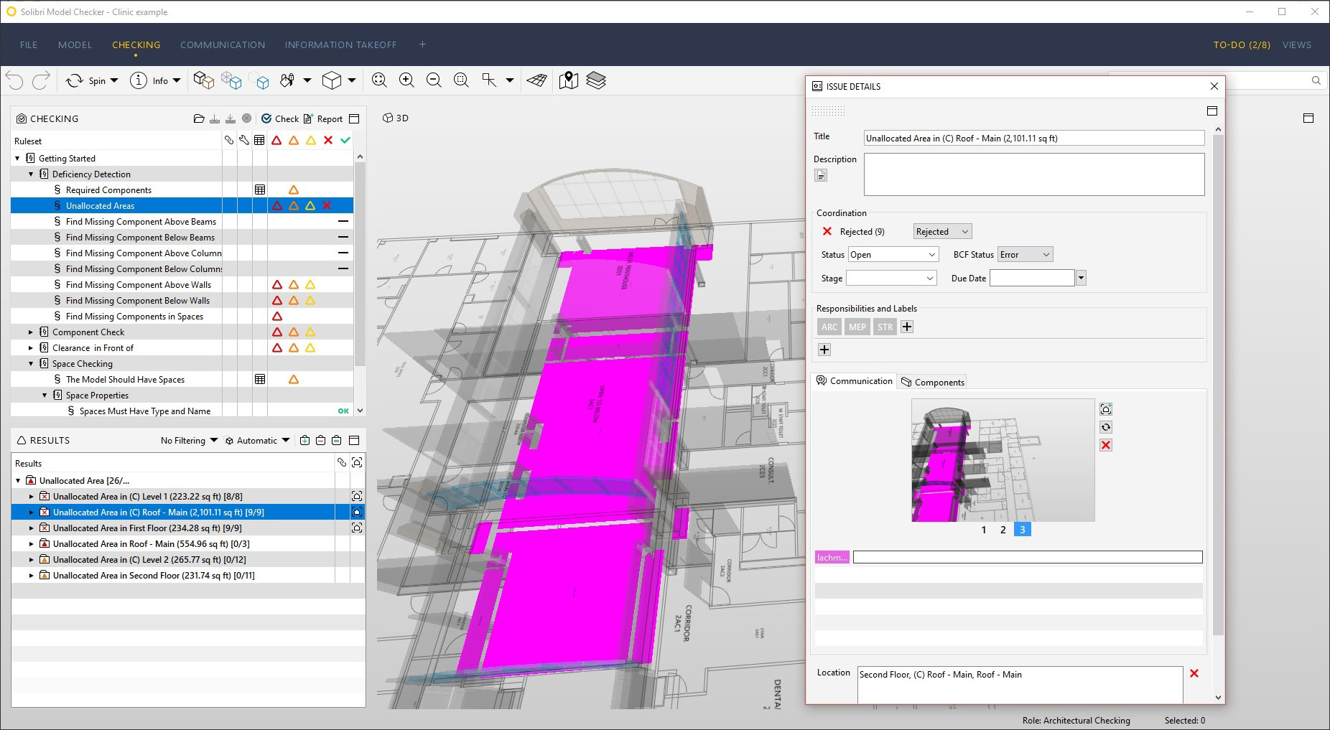Maximize the Issue Details panel icon
The width and height of the screenshot is (1330, 730).
1212,111
